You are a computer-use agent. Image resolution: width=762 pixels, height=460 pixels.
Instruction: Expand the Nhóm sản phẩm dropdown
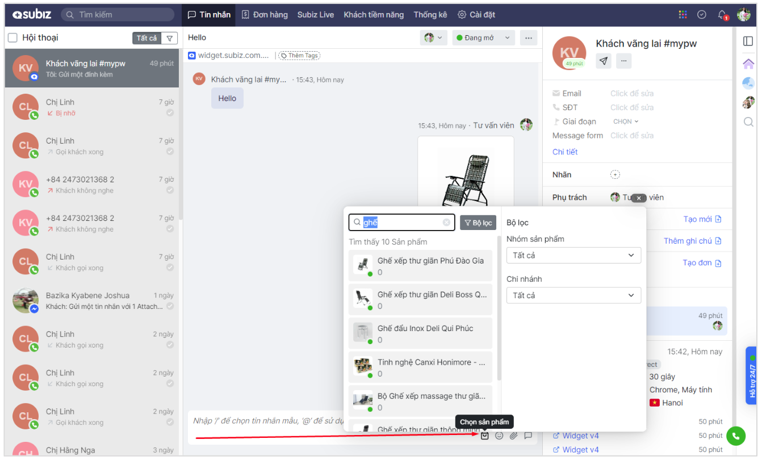[x=573, y=256]
